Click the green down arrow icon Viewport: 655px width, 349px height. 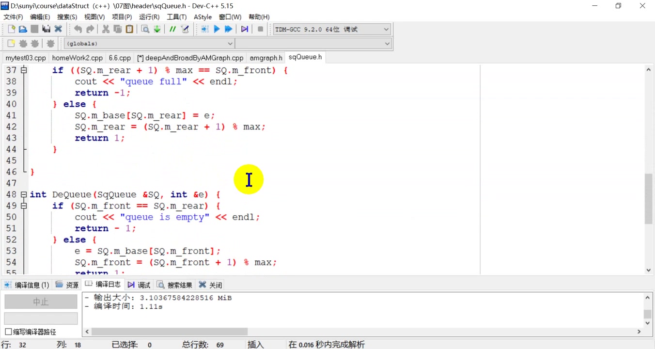[x=157, y=29]
